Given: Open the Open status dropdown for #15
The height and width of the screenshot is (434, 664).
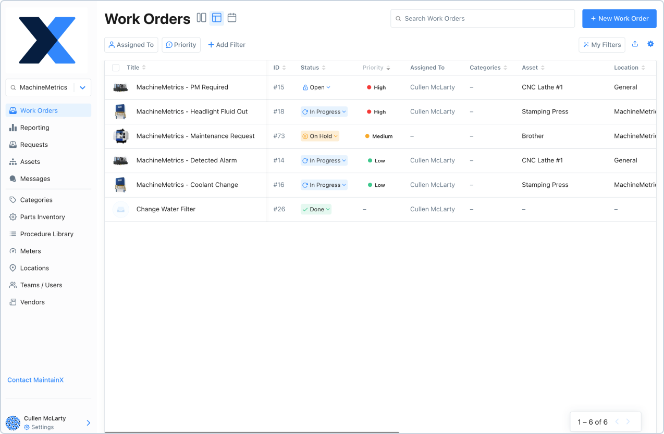Looking at the screenshot, I should (x=316, y=87).
